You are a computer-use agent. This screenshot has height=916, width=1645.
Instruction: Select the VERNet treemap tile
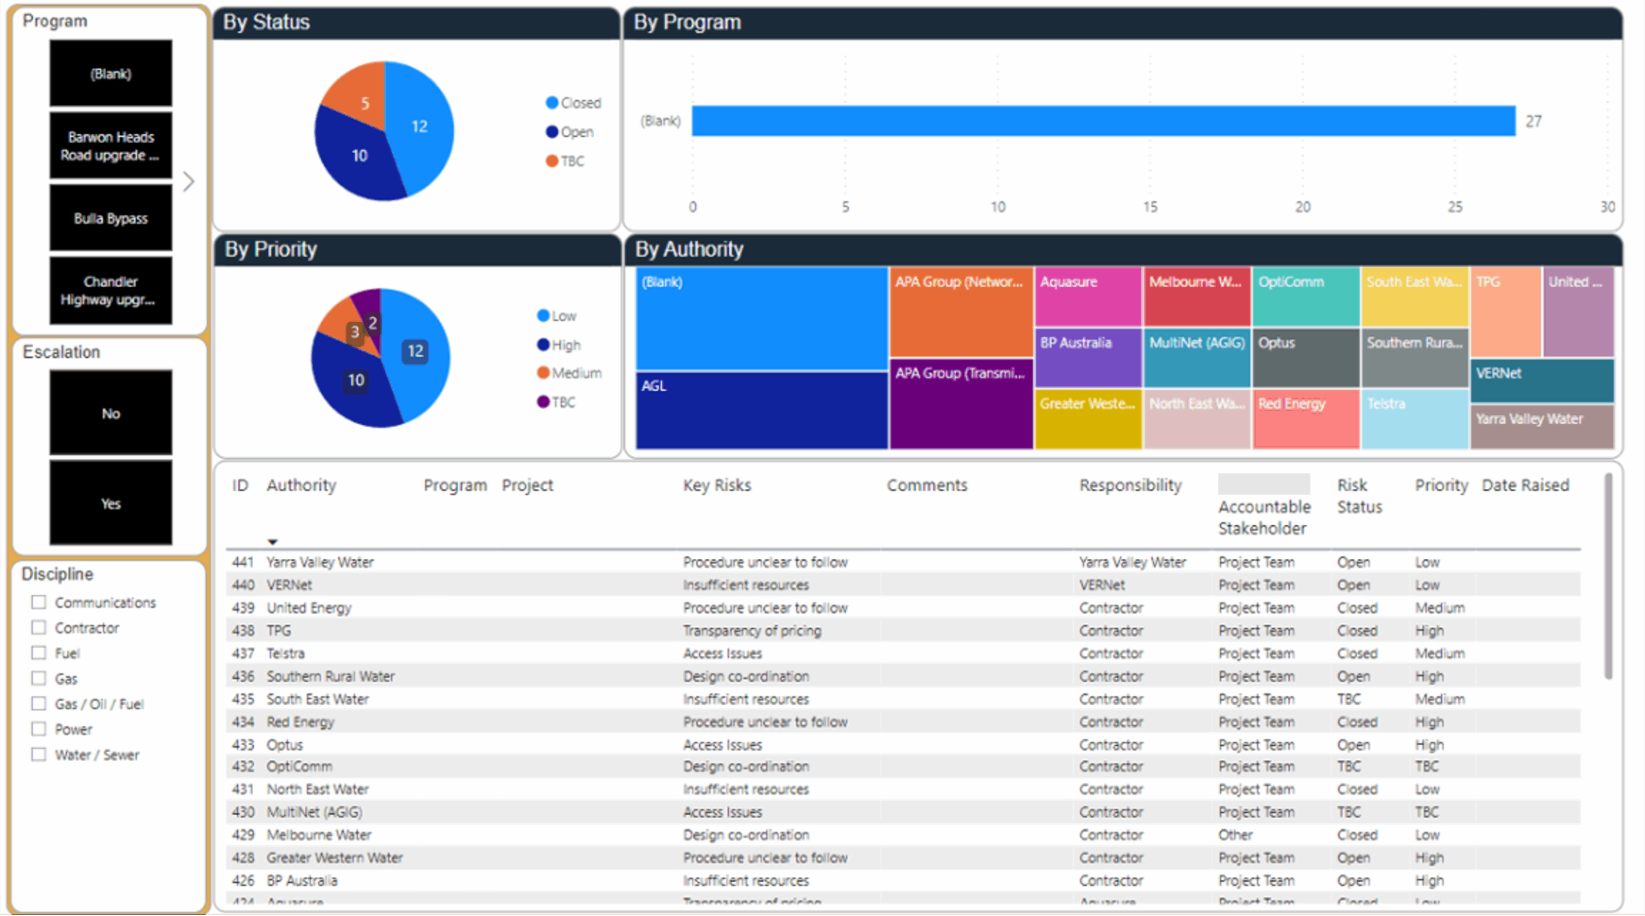click(1542, 380)
